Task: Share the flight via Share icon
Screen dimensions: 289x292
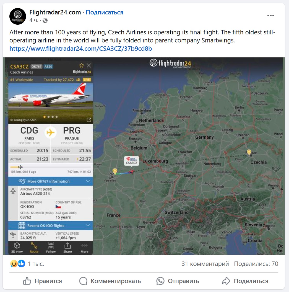Action: coord(67,248)
